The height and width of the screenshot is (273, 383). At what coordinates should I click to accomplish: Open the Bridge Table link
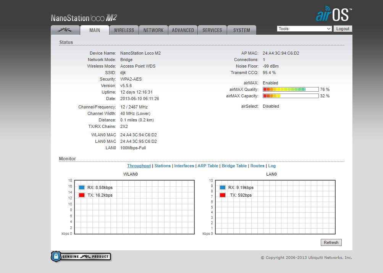pos(234,166)
